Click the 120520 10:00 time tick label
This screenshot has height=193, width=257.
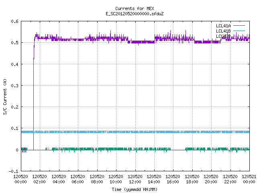116,179
